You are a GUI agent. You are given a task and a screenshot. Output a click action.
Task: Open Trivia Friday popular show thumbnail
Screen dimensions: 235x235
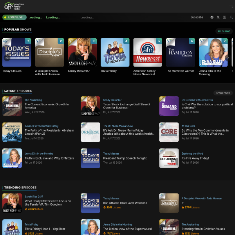[x=115, y=52]
